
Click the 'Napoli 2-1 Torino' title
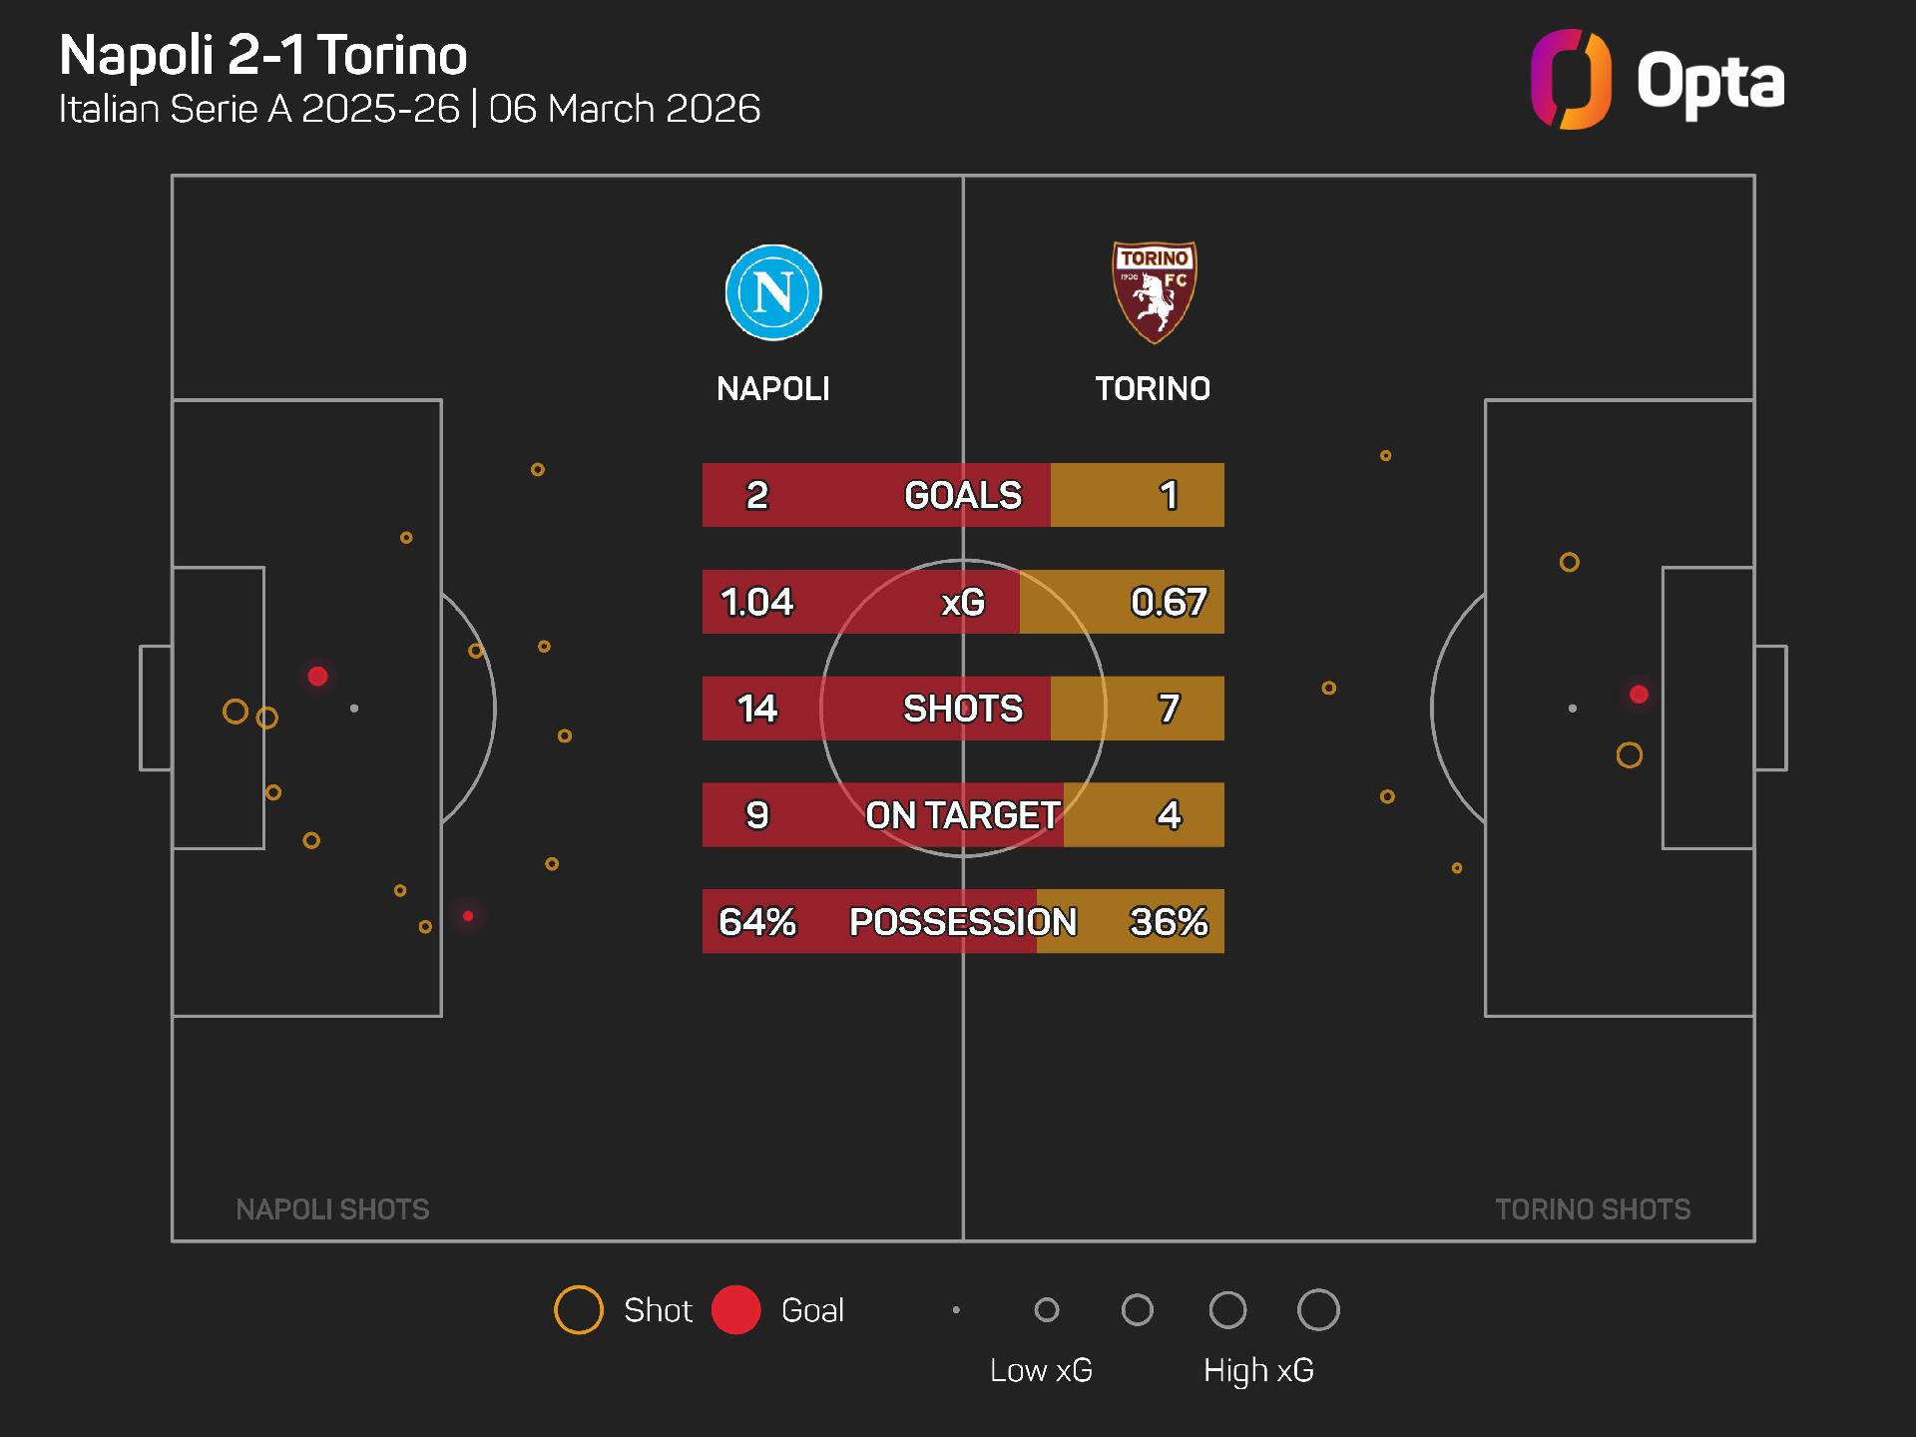point(263,55)
